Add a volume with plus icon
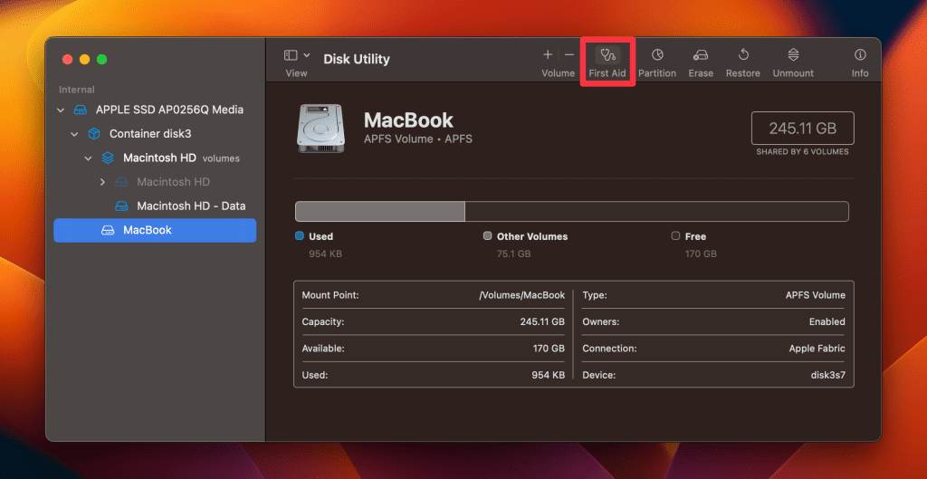The image size is (927, 479). 548,55
